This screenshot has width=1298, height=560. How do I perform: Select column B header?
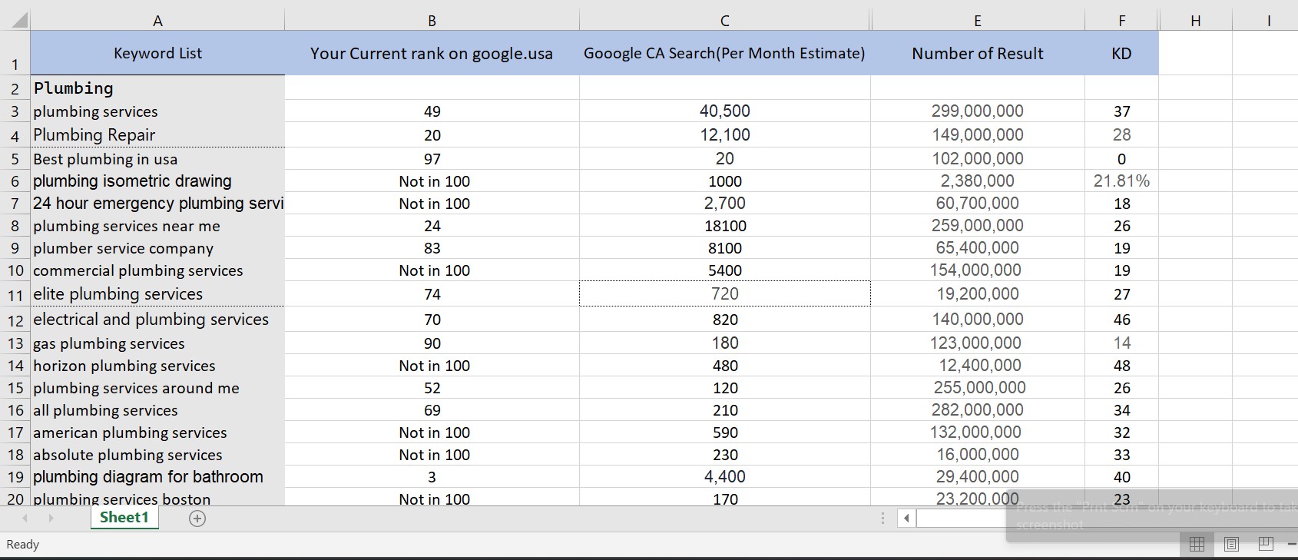click(x=432, y=21)
